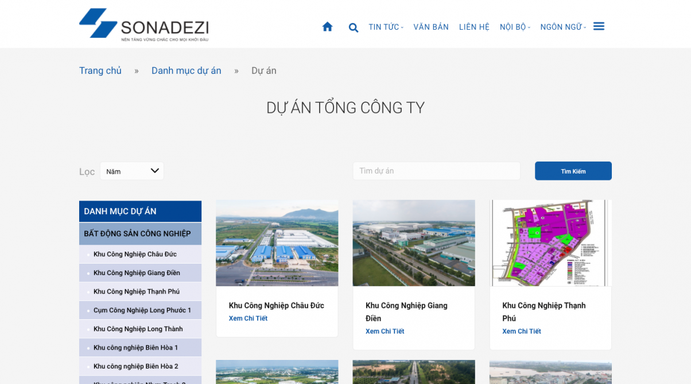Select Cụm Công Nghiệp Long Phước 1 in sidebar

click(142, 310)
